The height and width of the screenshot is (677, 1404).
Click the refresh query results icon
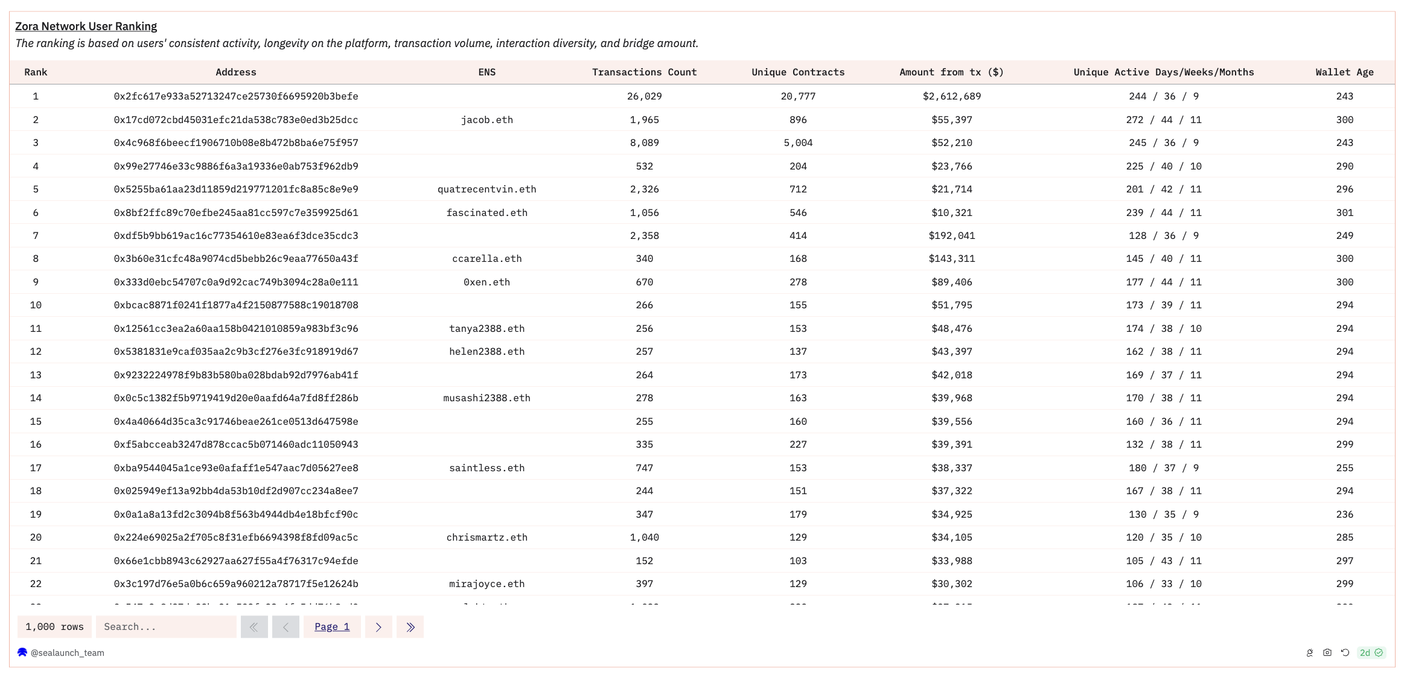pyautogui.click(x=1345, y=652)
